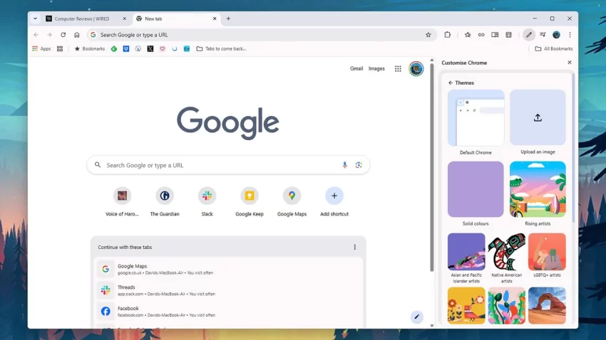Open the Voice of Haro... shortcut
The width and height of the screenshot is (606, 340).
point(122,203)
